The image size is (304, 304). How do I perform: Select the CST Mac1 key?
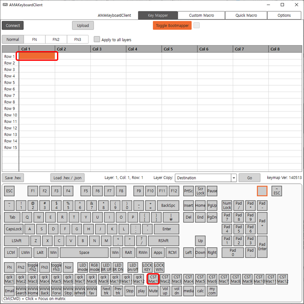(153, 279)
